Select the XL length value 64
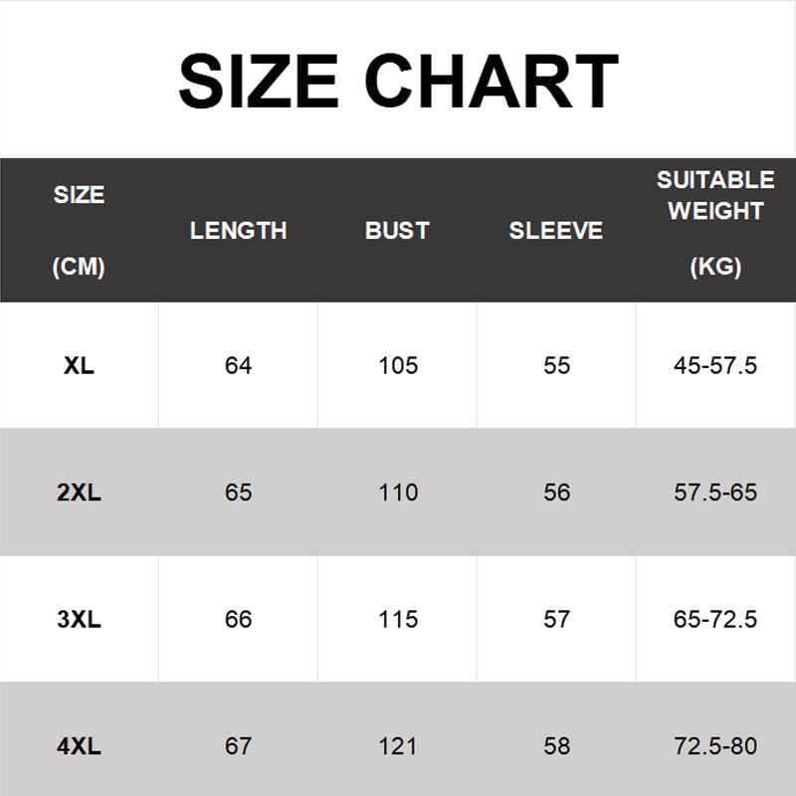The image size is (796, 796). click(x=238, y=365)
